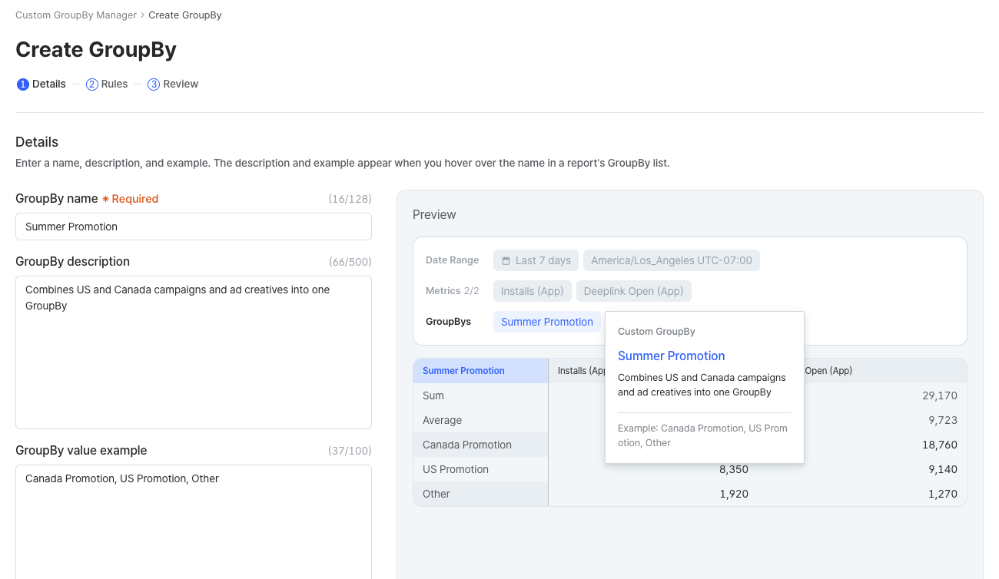Go to Custom GroupBy Manager breadcrumb
Screen dimensions: 999x579
click(x=76, y=15)
